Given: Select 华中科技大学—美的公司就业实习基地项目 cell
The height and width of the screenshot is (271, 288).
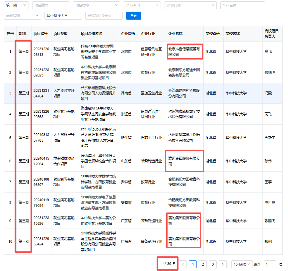Looking at the screenshot, I should 99,221.
